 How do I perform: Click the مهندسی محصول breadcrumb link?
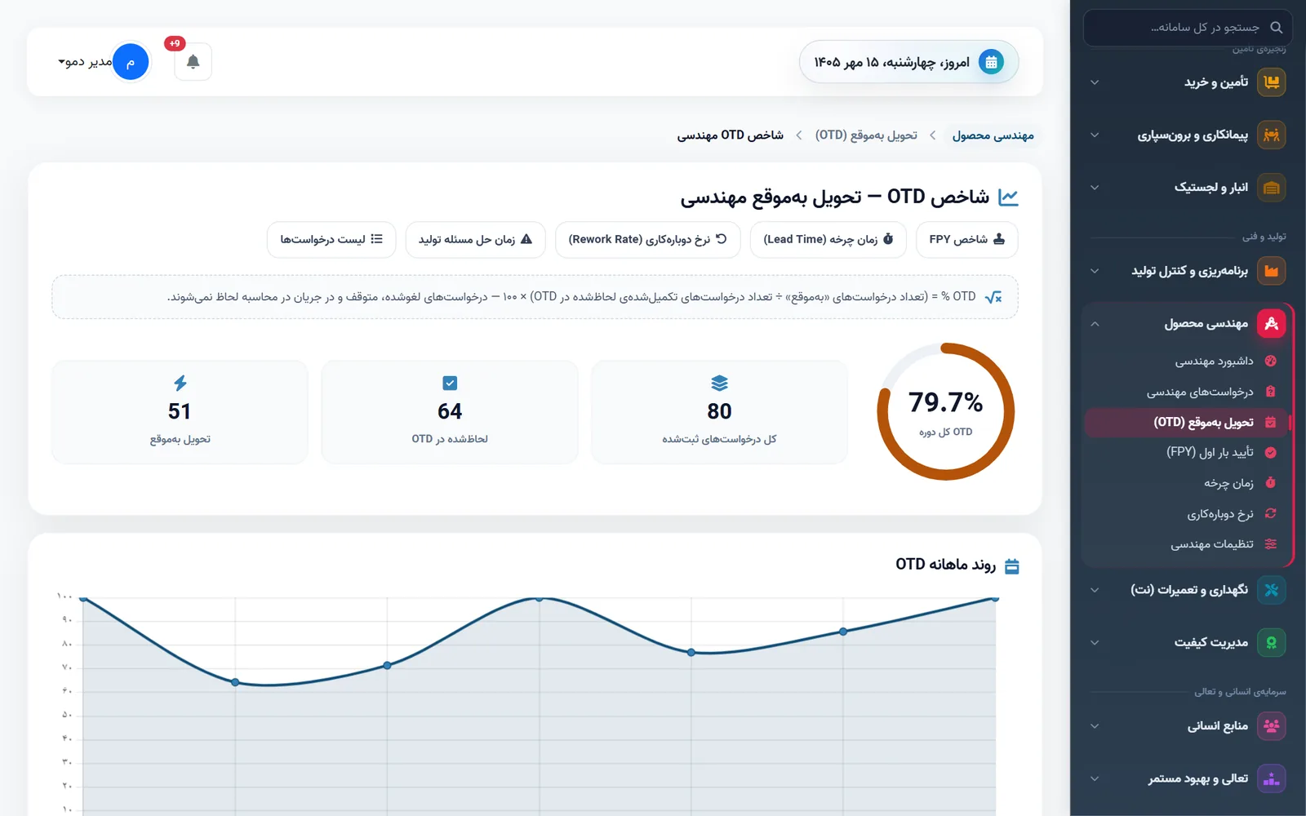coord(993,135)
